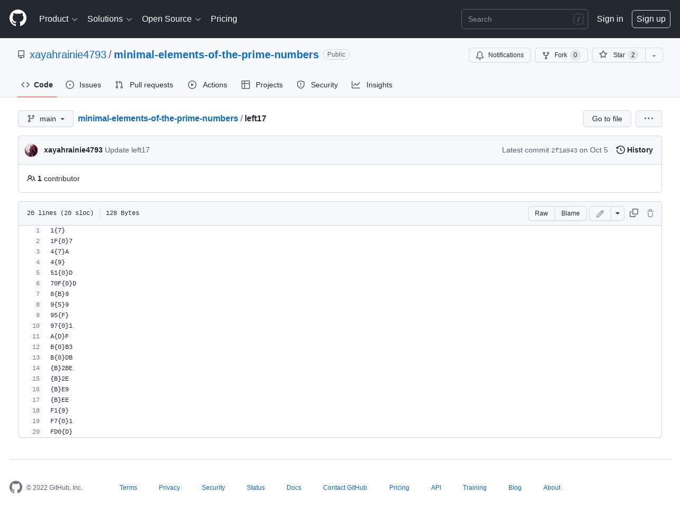
Task: Switch to the Insights tab
Action: click(372, 85)
